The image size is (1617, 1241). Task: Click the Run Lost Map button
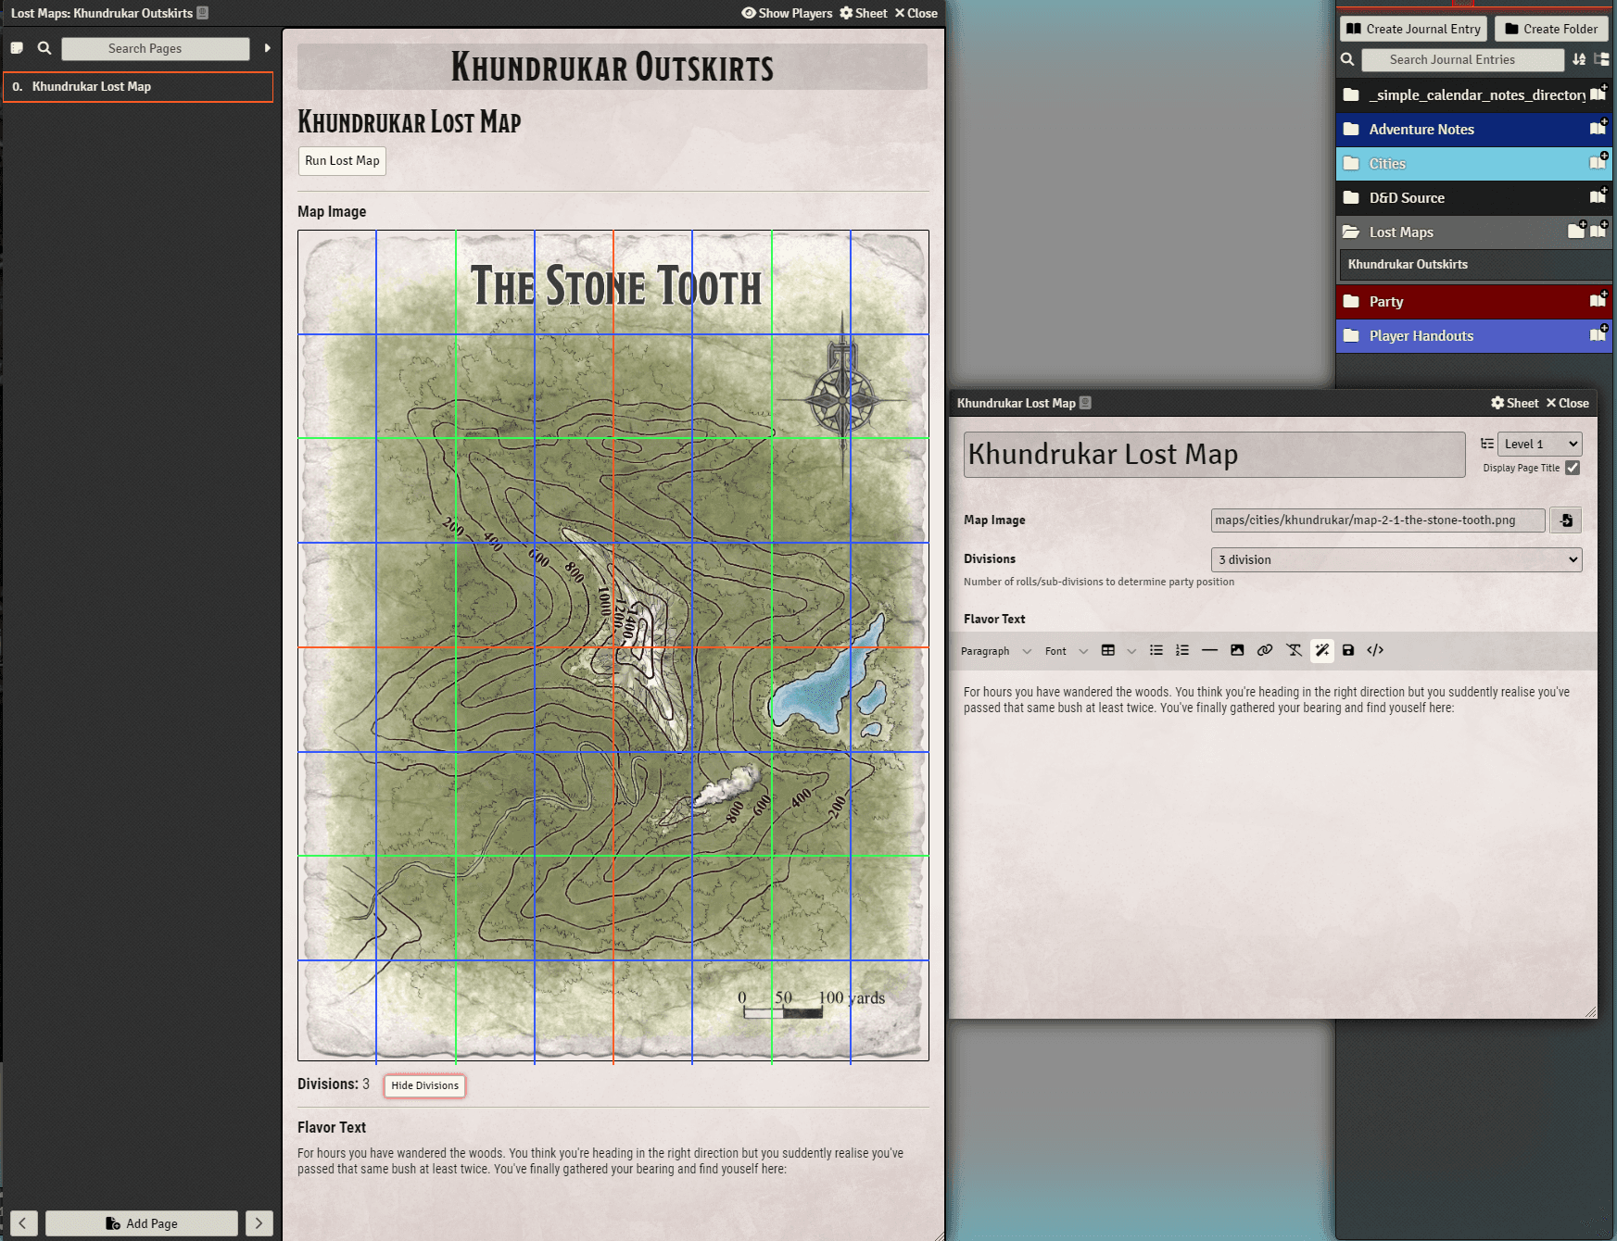point(341,160)
